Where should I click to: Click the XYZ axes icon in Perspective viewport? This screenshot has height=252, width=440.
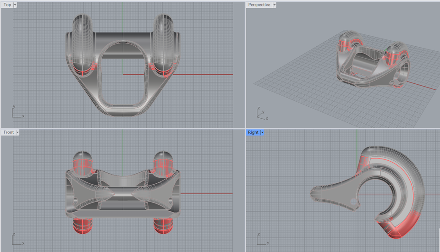coord(261,114)
